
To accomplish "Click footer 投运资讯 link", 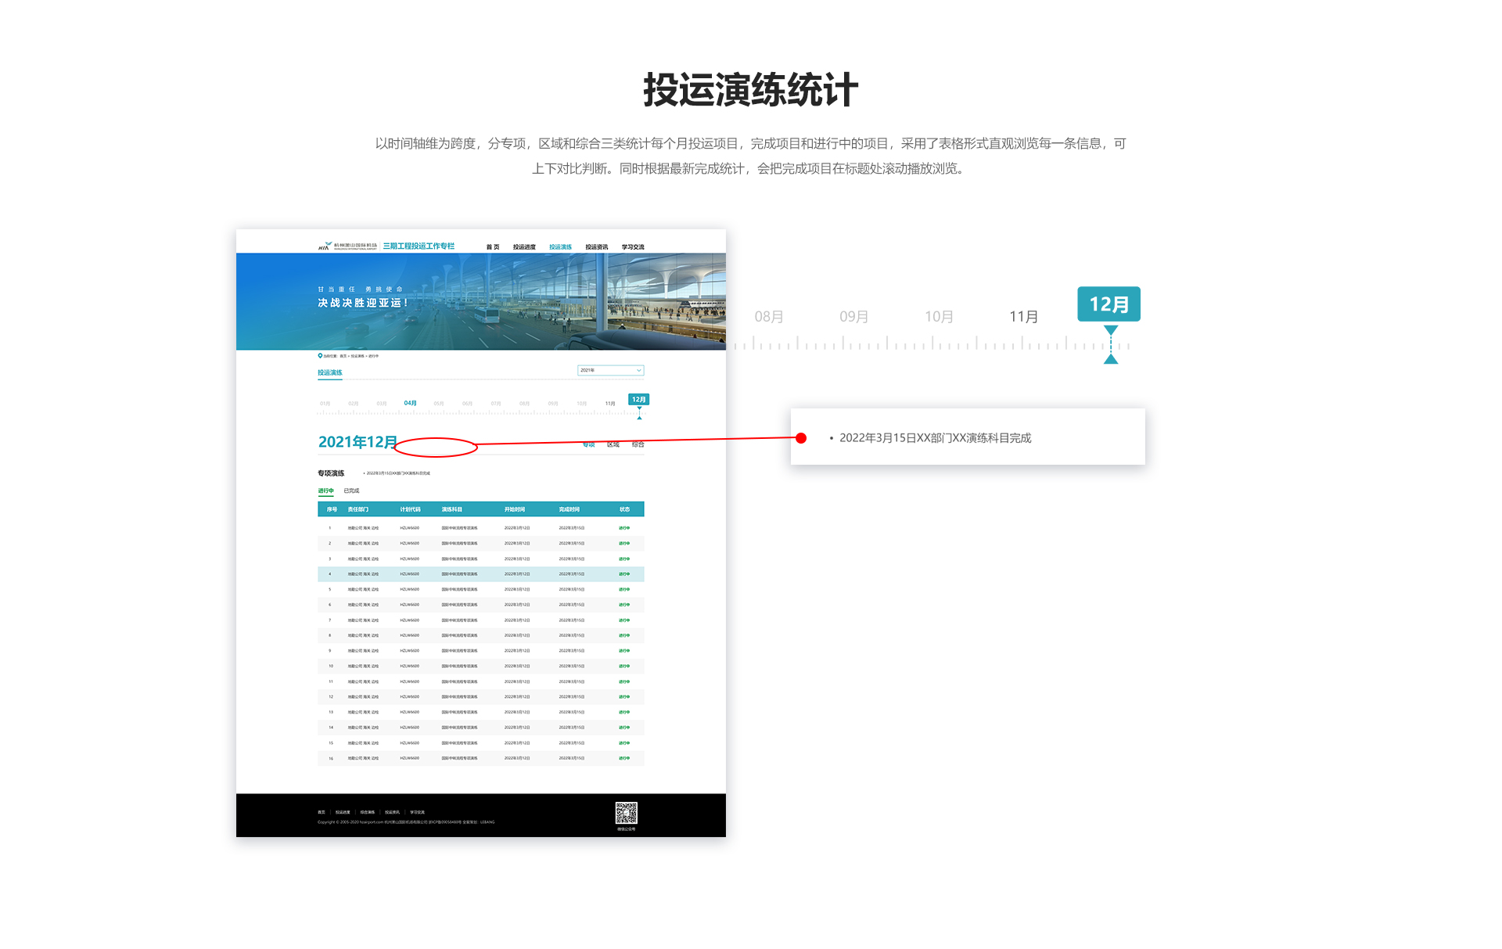I will 392,812.
